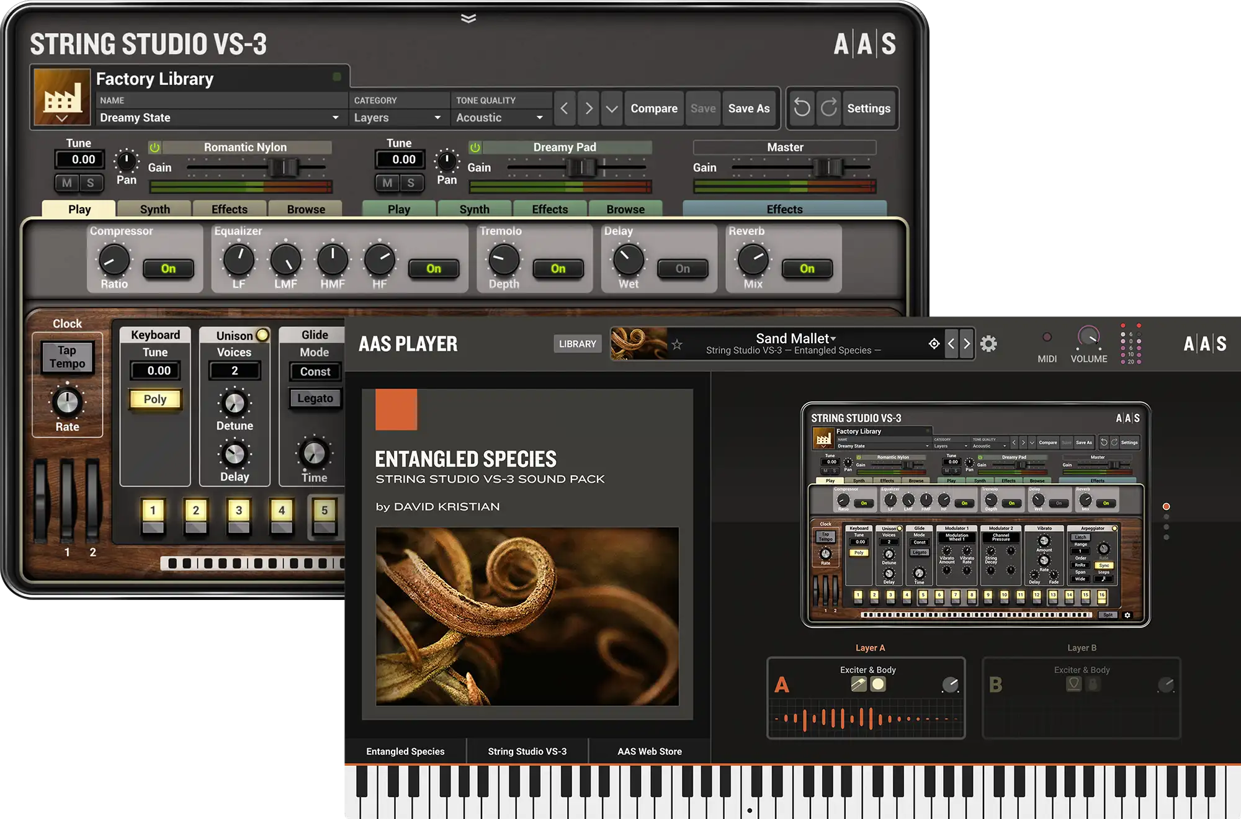Click the redo arrow icon

pos(828,108)
